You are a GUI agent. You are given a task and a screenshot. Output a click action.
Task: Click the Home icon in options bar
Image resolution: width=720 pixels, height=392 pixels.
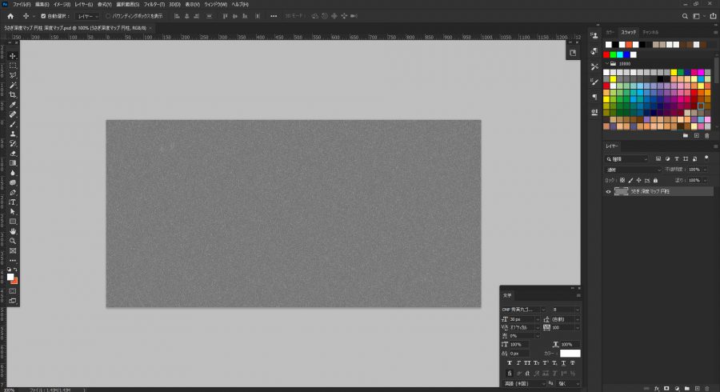pos(10,16)
